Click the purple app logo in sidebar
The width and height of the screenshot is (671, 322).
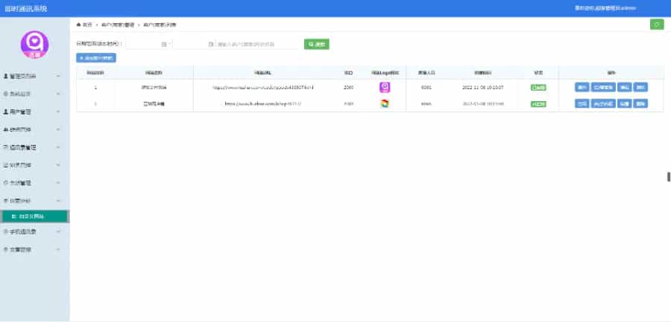point(34,44)
